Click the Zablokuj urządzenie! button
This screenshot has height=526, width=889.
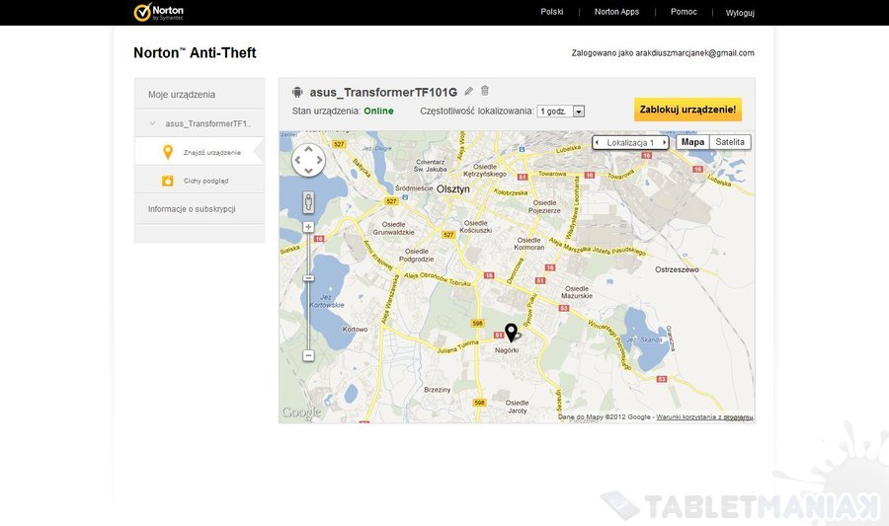pyautogui.click(x=687, y=110)
